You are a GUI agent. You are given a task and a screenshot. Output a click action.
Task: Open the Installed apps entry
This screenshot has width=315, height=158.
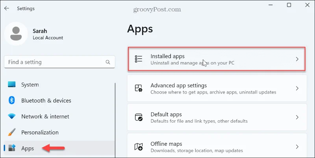coord(217,59)
